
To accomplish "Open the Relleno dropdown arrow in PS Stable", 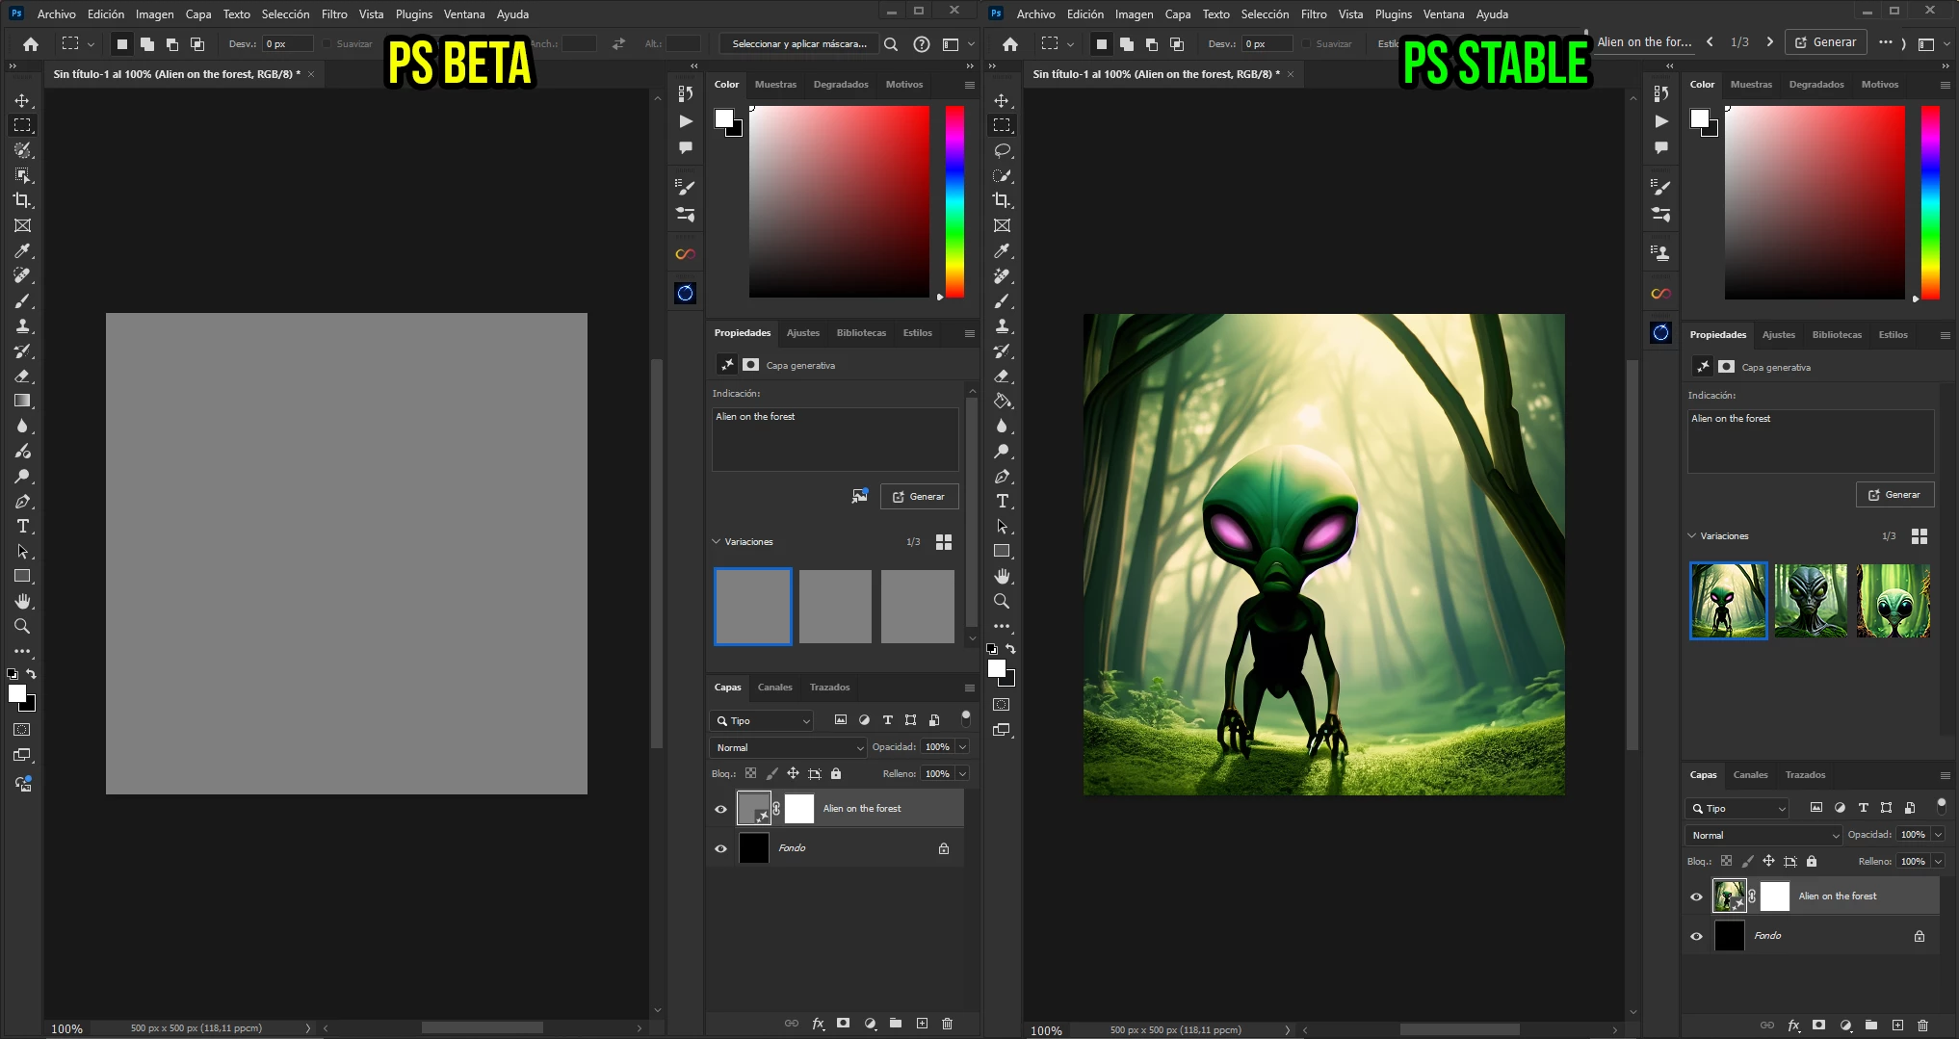I will (x=1938, y=861).
